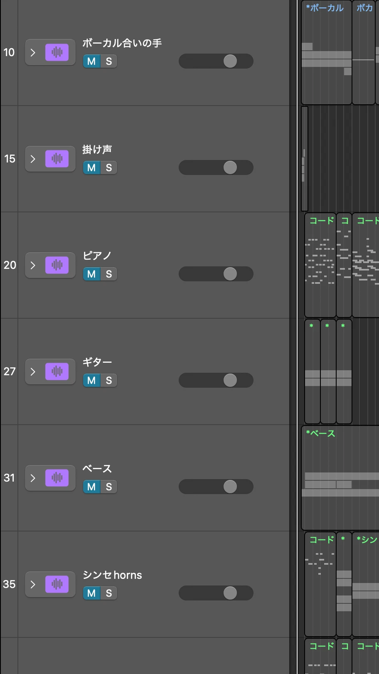
Task: Mute the ピアノ track
Action: pyautogui.click(x=91, y=274)
